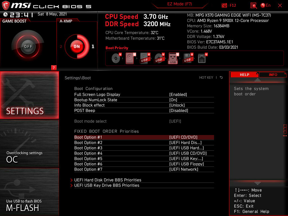288x216 pixels.
Task: Select the USB CD/DVD boot priority icon
Action: pos(159,58)
